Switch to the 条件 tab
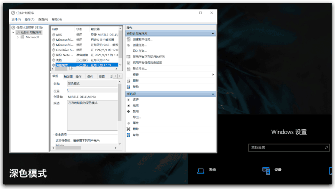Viewport: 335px width, 189px height. 90,77
